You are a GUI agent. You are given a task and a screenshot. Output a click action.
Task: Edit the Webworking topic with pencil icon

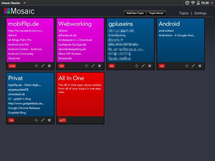[x=93, y=66]
